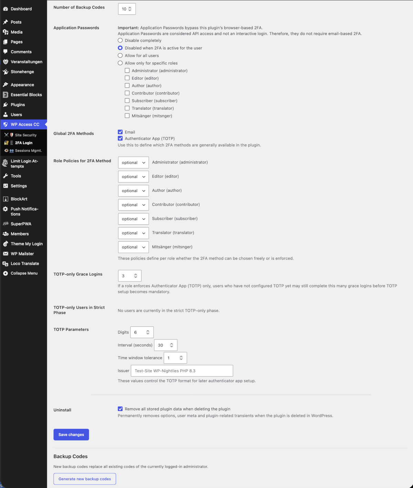Click the Posts pushpin icon
The image size is (413, 488).
(6, 22)
